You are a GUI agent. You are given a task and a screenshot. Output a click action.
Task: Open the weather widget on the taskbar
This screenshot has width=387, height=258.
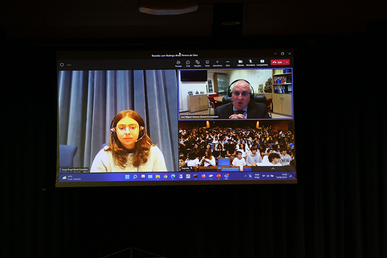tap(72, 178)
